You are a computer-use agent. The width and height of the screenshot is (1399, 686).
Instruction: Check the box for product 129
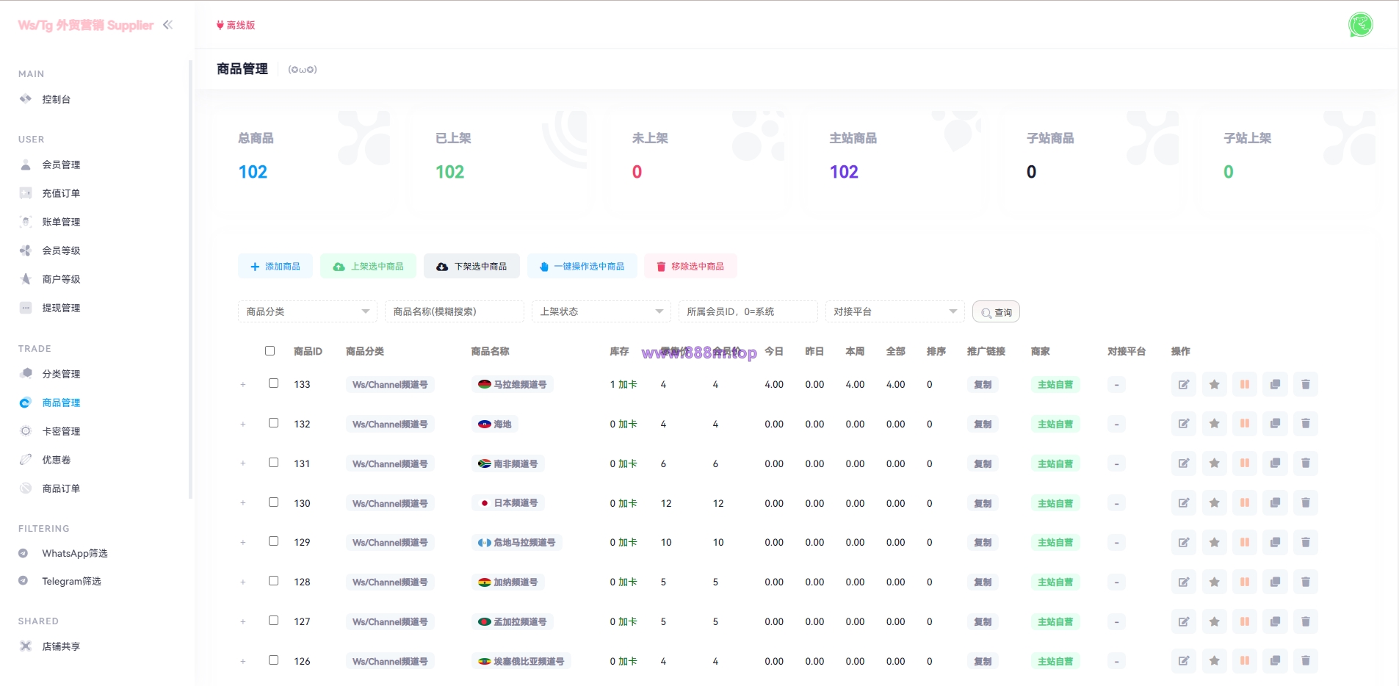274,541
